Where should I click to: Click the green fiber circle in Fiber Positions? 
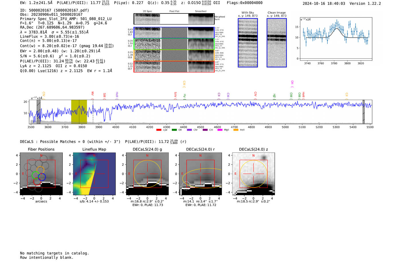click(x=36, y=175)
